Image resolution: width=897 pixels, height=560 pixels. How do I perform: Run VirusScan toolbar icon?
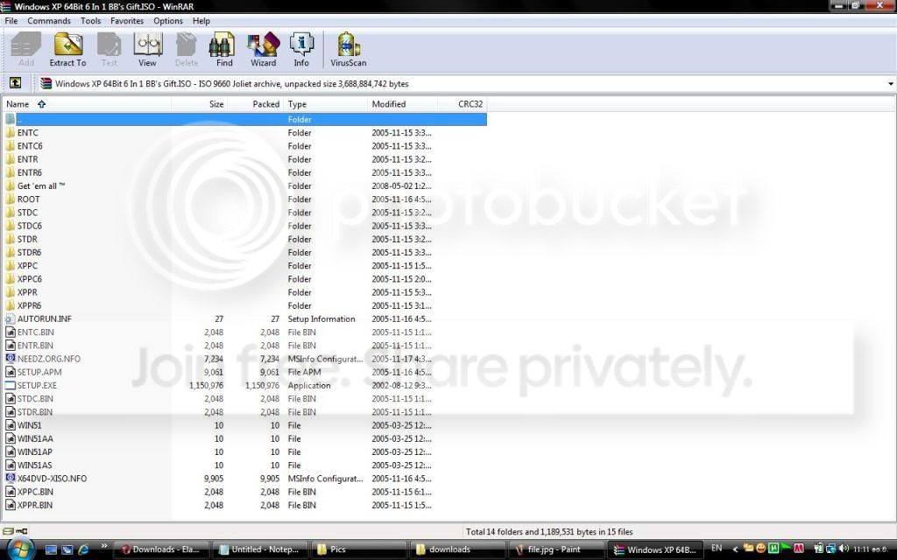[x=348, y=49]
